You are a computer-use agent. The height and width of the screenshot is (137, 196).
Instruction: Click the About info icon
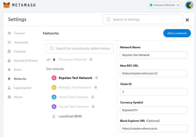[x=9, y=97]
